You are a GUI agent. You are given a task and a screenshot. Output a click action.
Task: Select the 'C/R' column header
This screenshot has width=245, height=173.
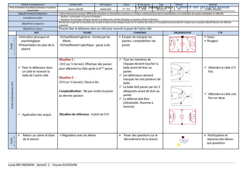click(x=220, y=33)
